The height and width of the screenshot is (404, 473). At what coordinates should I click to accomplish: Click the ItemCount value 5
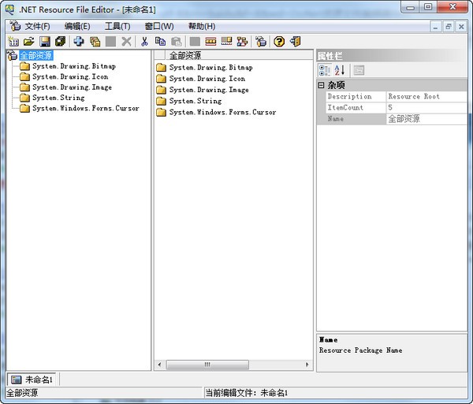click(426, 108)
